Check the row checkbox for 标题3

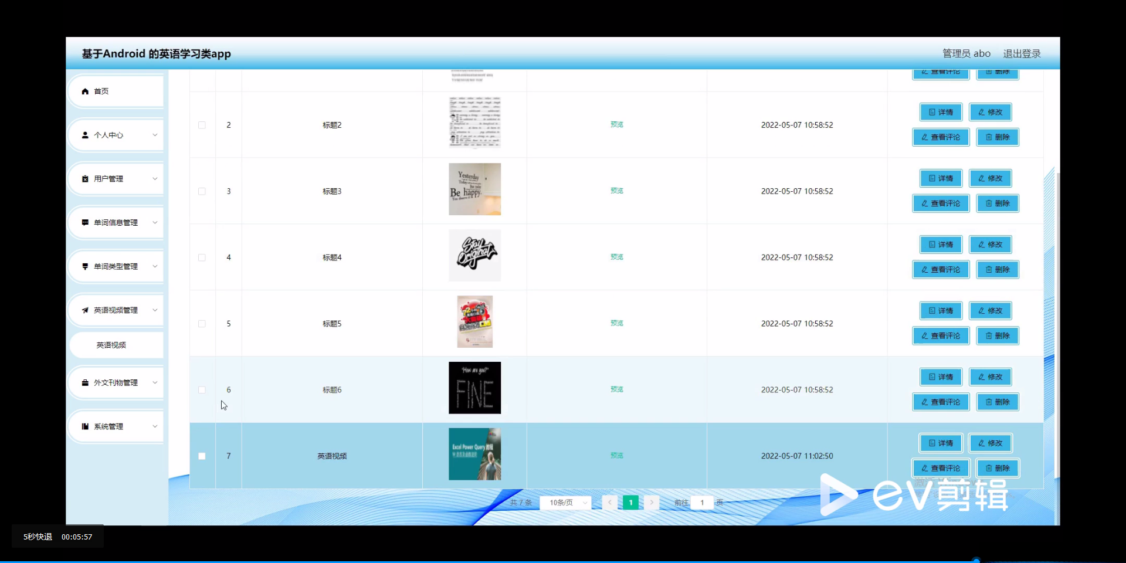(202, 191)
